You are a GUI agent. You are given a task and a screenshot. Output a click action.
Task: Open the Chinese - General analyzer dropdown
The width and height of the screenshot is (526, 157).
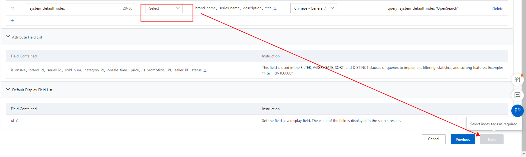click(x=313, y=8)
